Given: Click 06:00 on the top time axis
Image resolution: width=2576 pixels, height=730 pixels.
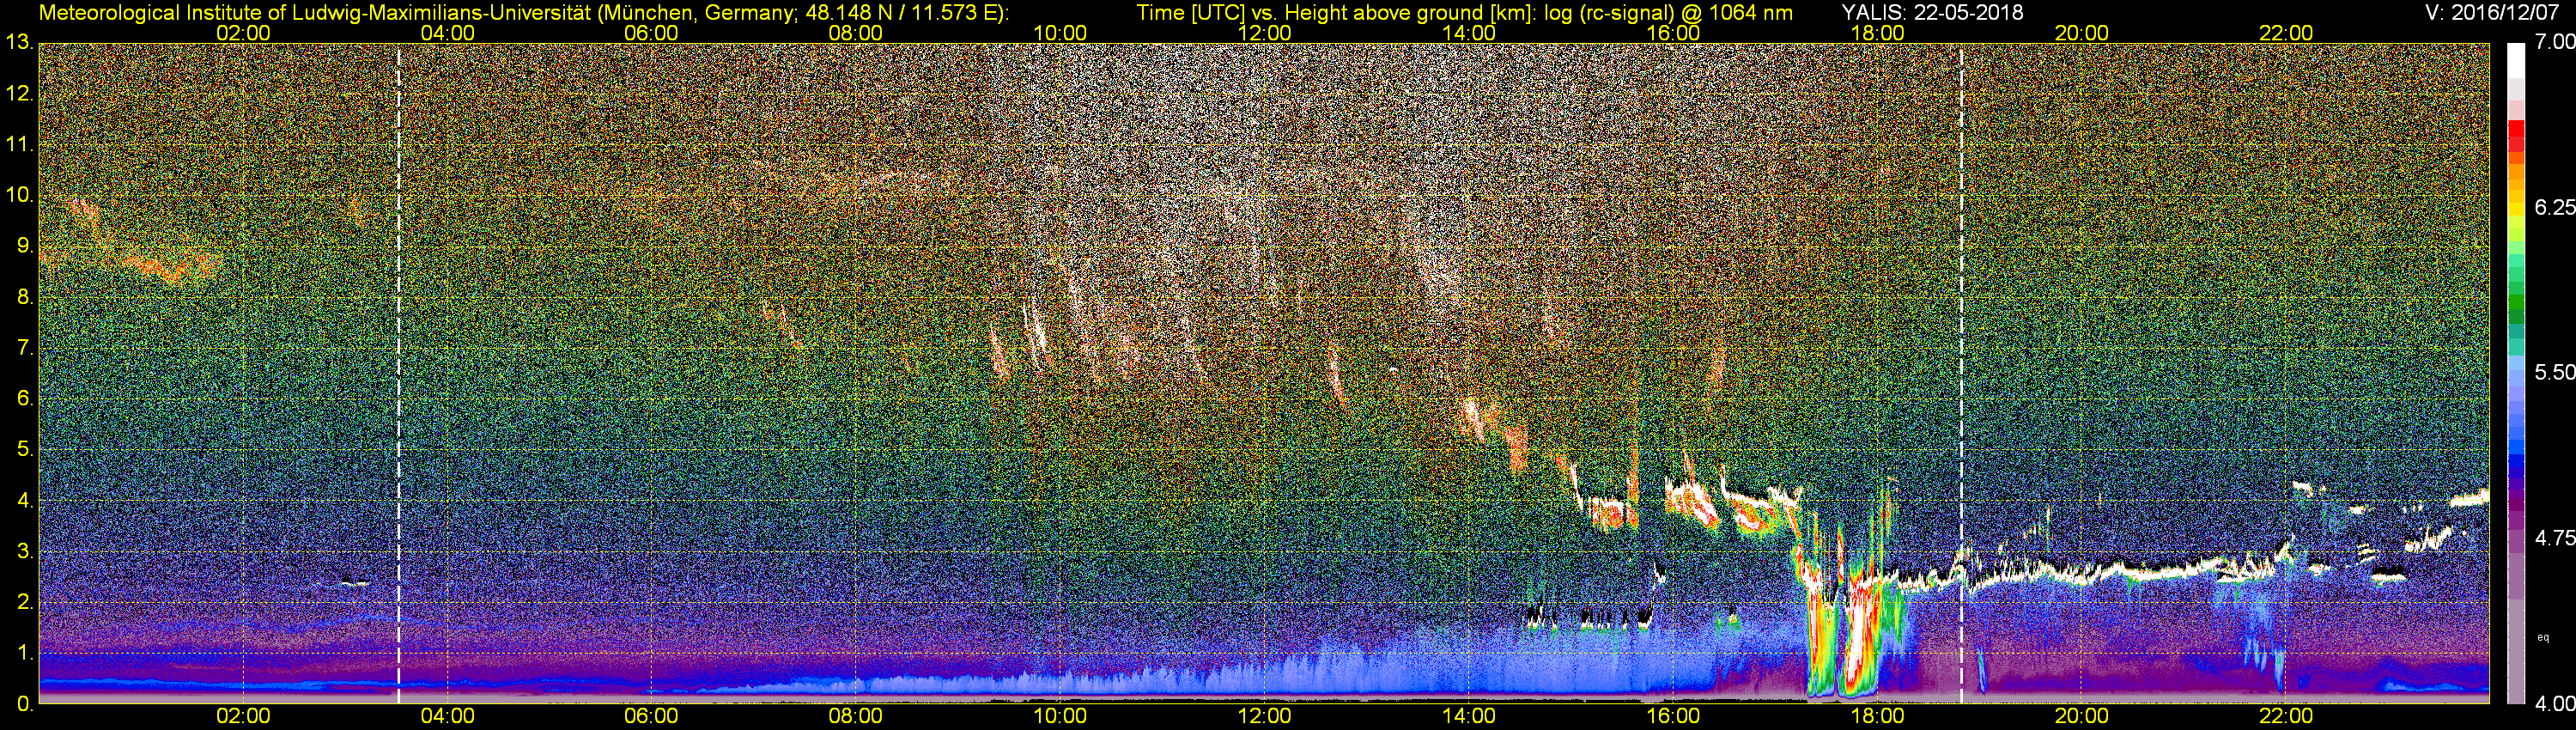Looking at the screenshot, I should click(x=651, y=33).
